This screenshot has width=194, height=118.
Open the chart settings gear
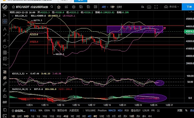click(x=74, y=7)
